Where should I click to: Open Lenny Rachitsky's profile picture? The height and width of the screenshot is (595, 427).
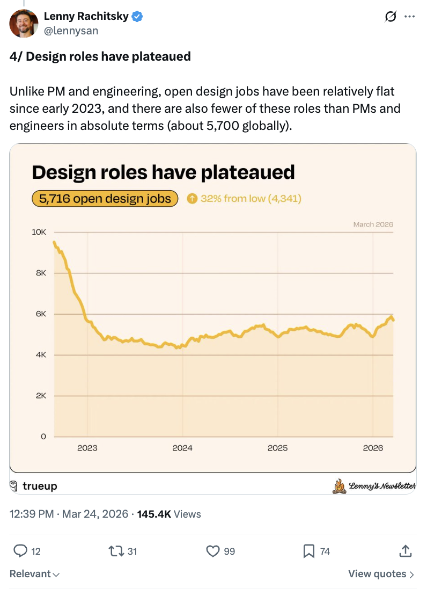point(24,24)
